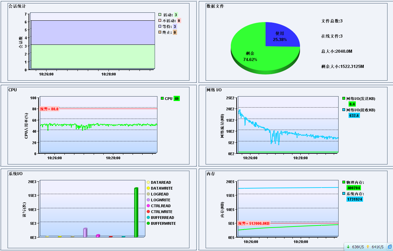Viewport: 393px width, 251px height.
Task: Click the orange upload arrow icon
Action: coord(368,247)
